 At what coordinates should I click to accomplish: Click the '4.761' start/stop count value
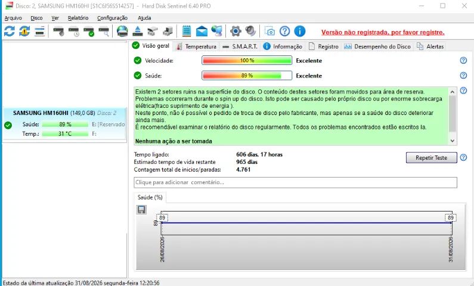pos(243,169)
